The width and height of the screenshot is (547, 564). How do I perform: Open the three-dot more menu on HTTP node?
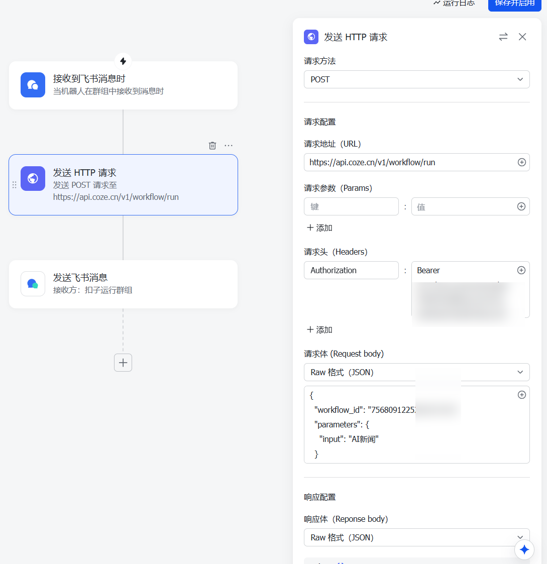229,146
